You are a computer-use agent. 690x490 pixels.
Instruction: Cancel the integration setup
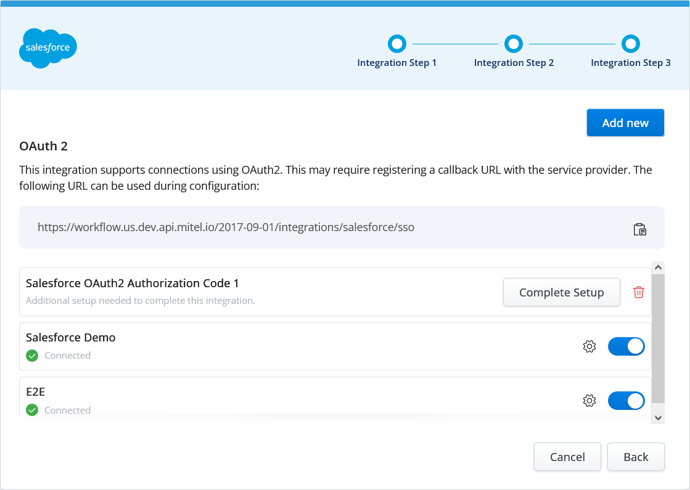coord(567,457)
